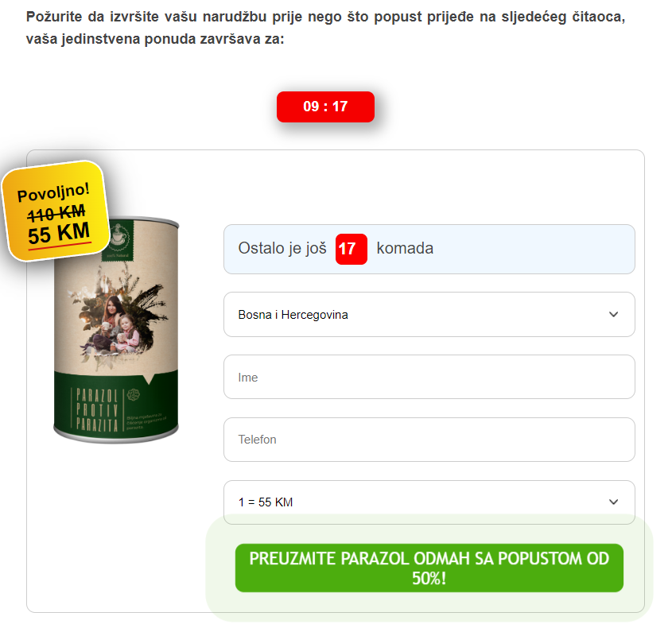The width and height of the screenshot is (672, 628).
Task: Click the chevron arrow of the country selector
Action: 613,315
